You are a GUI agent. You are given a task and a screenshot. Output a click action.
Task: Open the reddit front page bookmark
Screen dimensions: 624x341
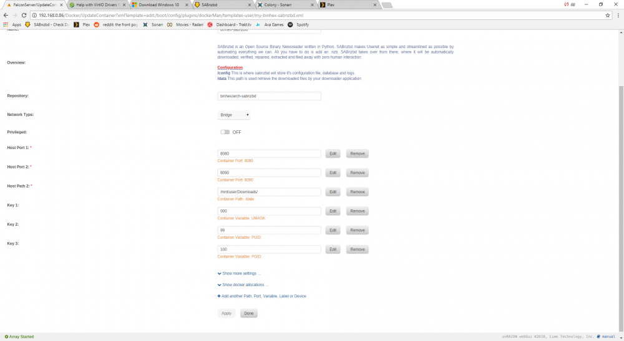tap(116, 25)
